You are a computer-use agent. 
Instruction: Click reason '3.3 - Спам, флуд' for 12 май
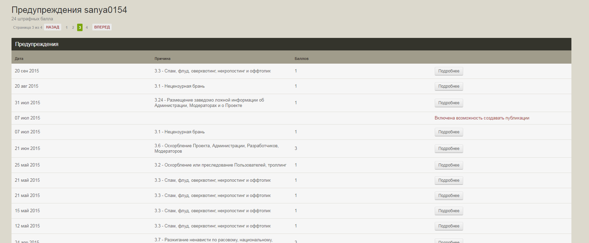(x=212, y=226)
